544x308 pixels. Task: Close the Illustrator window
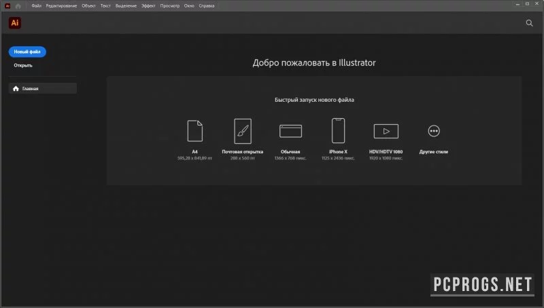[x=537, y=4]
